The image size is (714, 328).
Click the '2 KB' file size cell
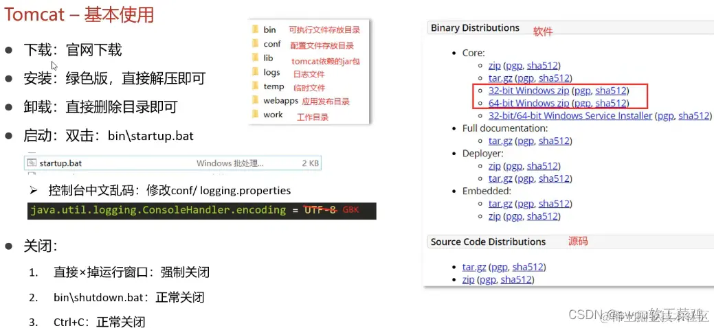(x=310, y=163)
